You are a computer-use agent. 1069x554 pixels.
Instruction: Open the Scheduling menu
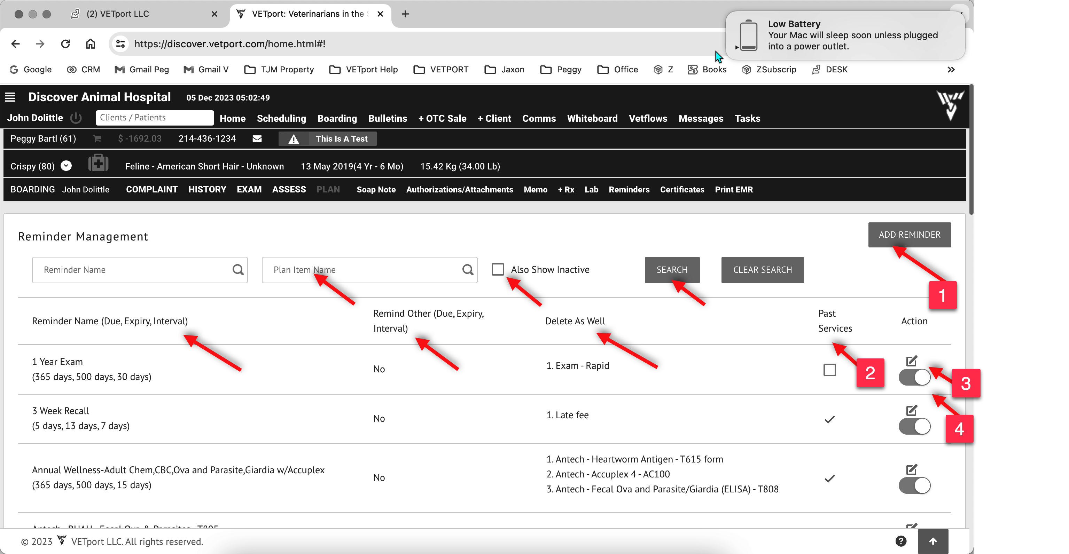[x=281, y=118]
